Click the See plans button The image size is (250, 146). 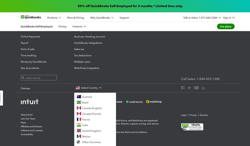click(x=226, y=26)
